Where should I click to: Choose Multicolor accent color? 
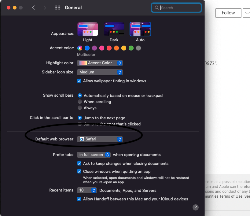click(80, 48)
